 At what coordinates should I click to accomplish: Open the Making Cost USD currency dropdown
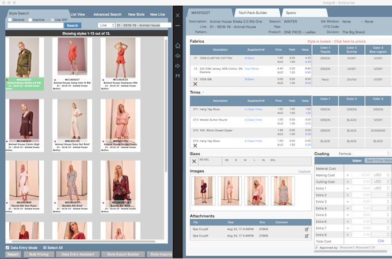(381, 174)
